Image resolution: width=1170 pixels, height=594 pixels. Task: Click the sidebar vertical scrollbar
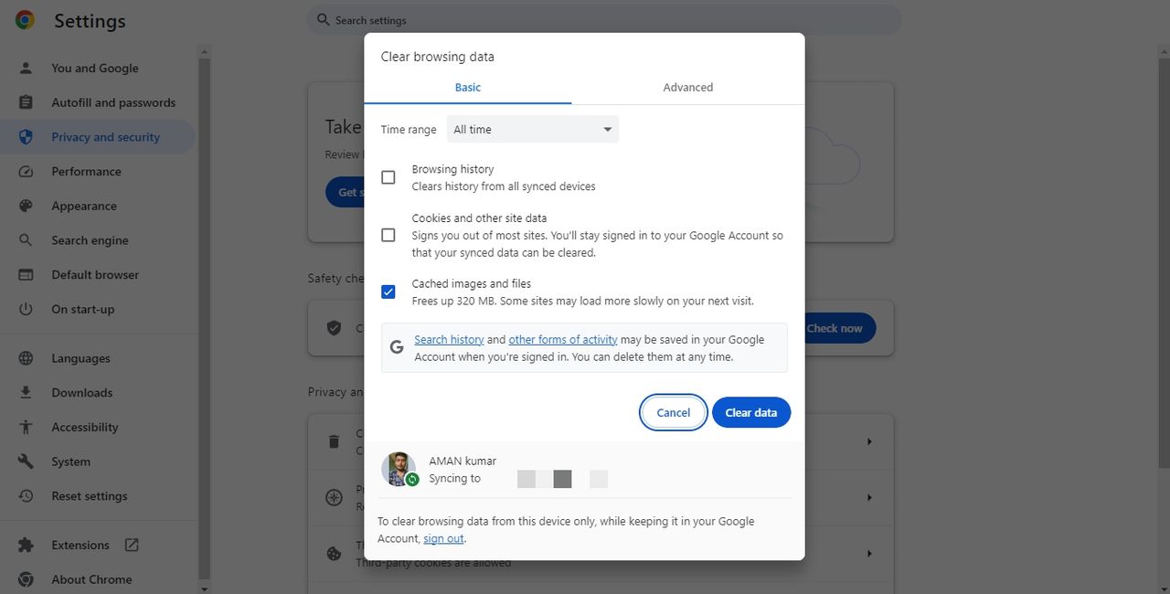coord(205,320)
